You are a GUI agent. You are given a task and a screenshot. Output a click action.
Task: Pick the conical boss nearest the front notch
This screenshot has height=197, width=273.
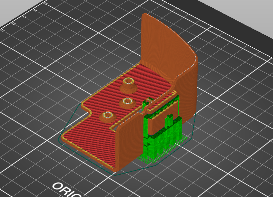[x=108, y=117]
